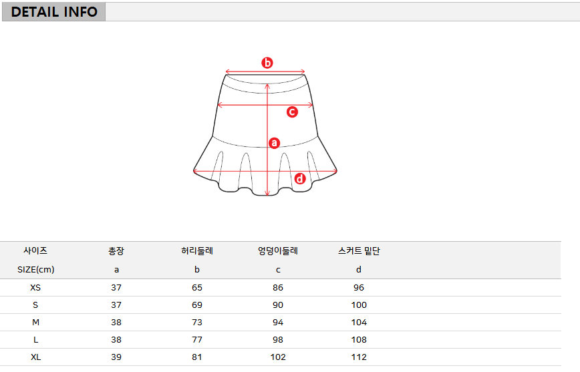580x372 pixels.
Task: Click XS waist value 65
Action: (196, 288)
